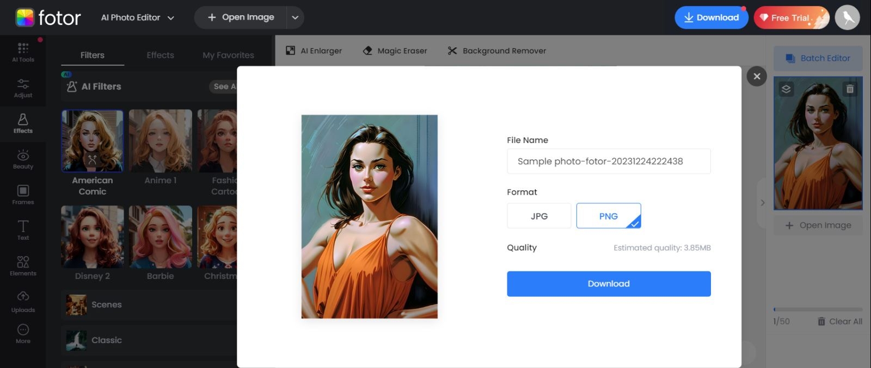Image resolution: width=871 pixels, height=368 pixels.
Task: Clear all images with Clear All
Action: point(840,321)
